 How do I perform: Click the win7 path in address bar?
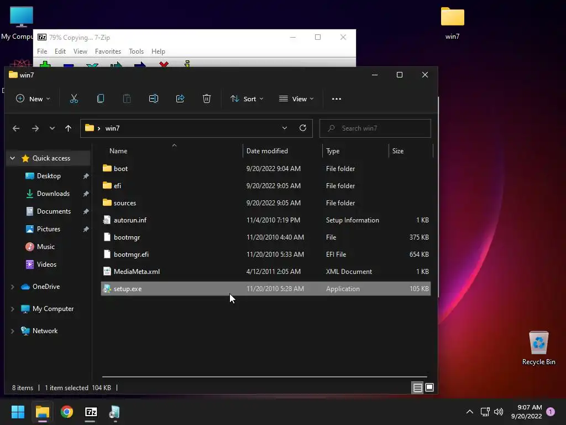click(x=112, y=128)
